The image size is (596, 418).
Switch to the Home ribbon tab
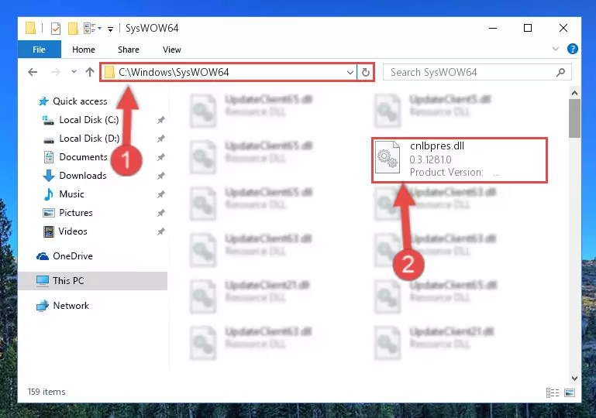point(84,50)
